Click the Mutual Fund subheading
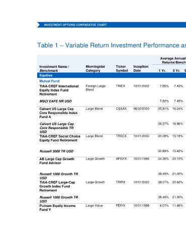 coord(49,81)
